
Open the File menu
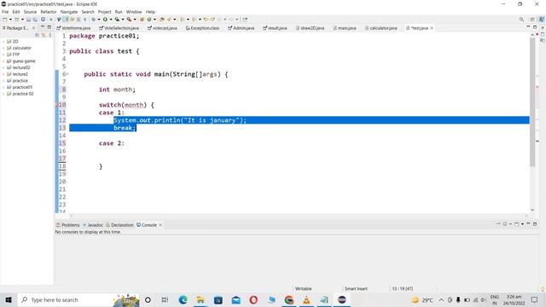[x=5, y=12]
